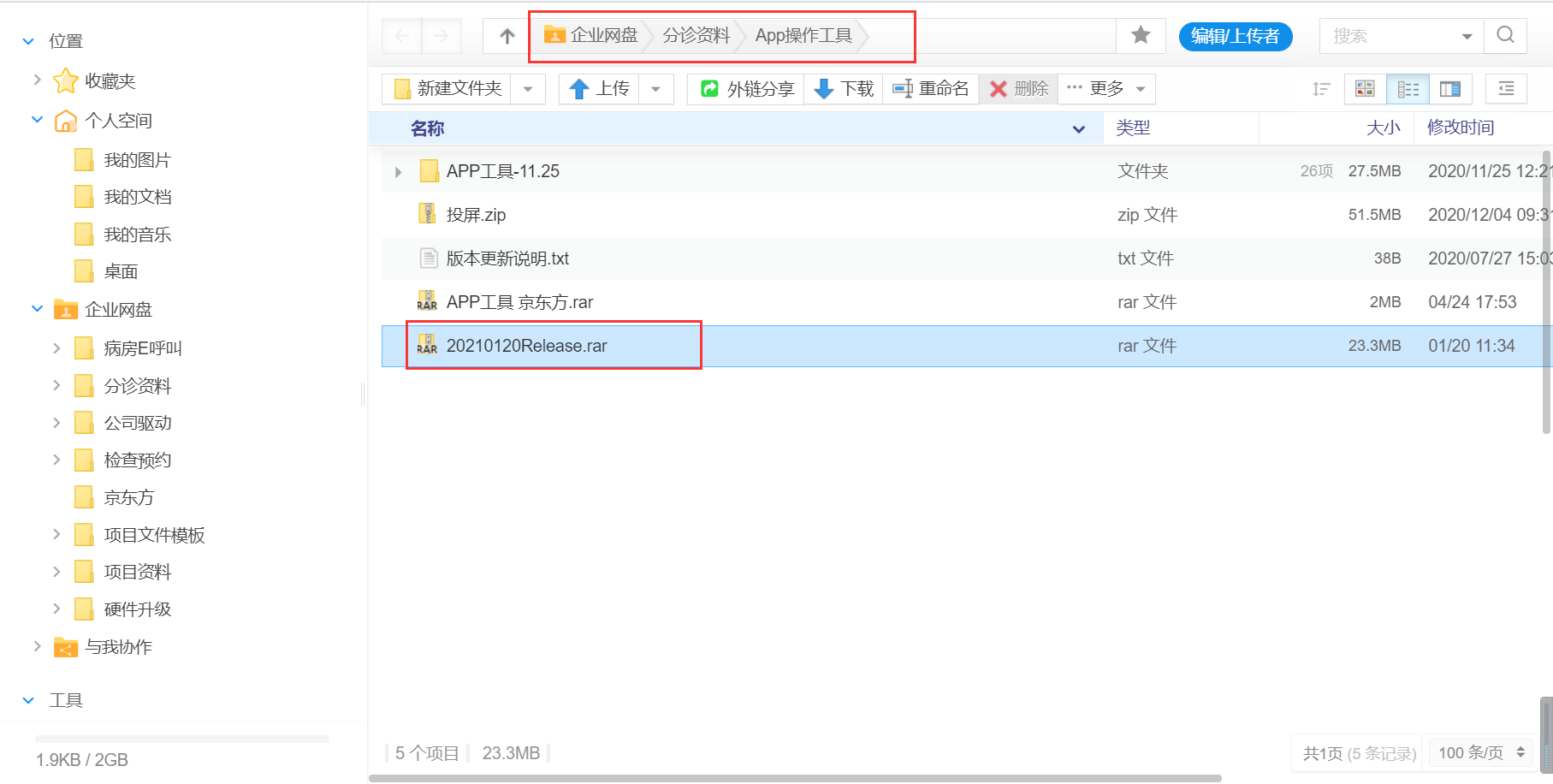
Task: Change the 100 条/页 page size selector
Action: point(1481,753)
